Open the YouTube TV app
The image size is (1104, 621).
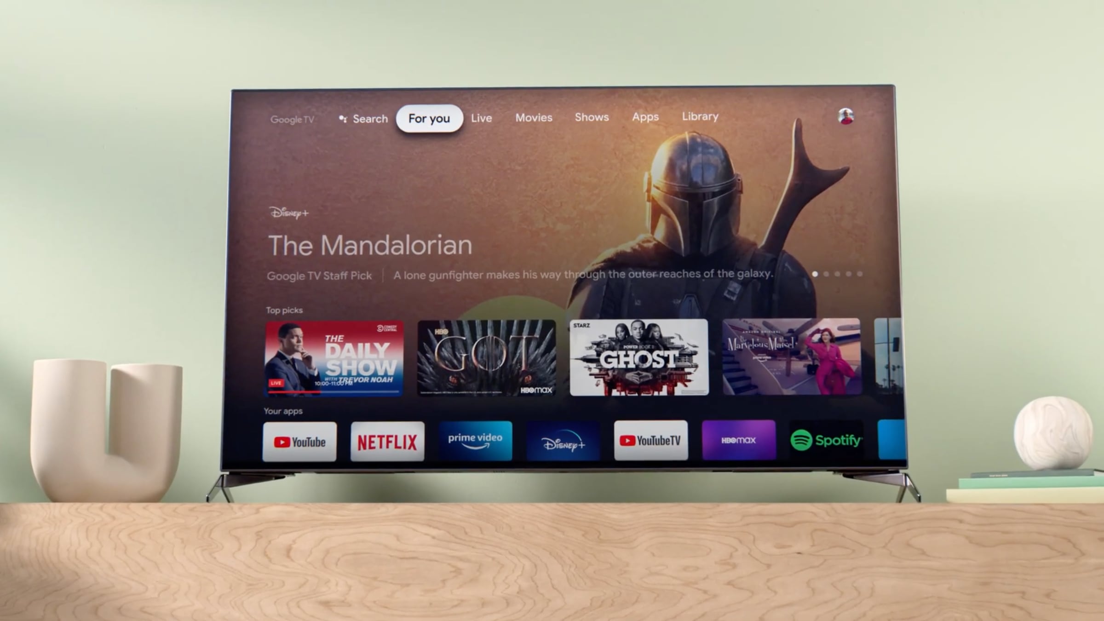click(650, 441)
